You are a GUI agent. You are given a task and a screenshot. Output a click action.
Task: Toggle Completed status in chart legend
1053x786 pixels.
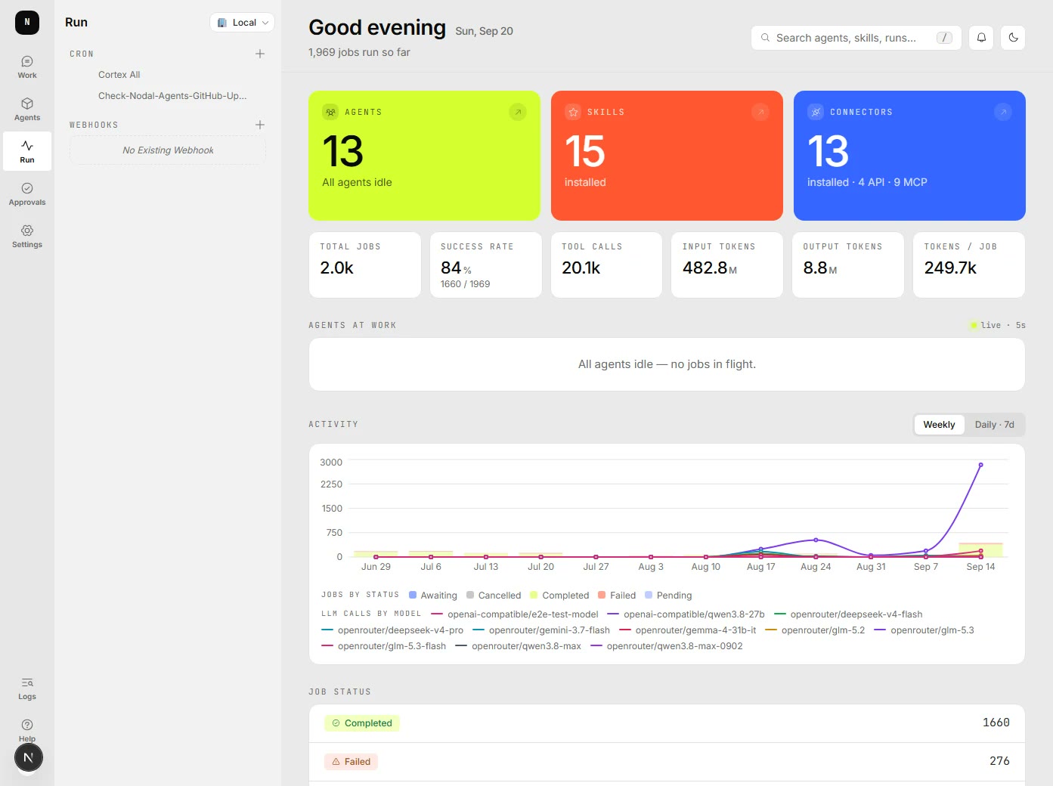[x=559, y=596]
